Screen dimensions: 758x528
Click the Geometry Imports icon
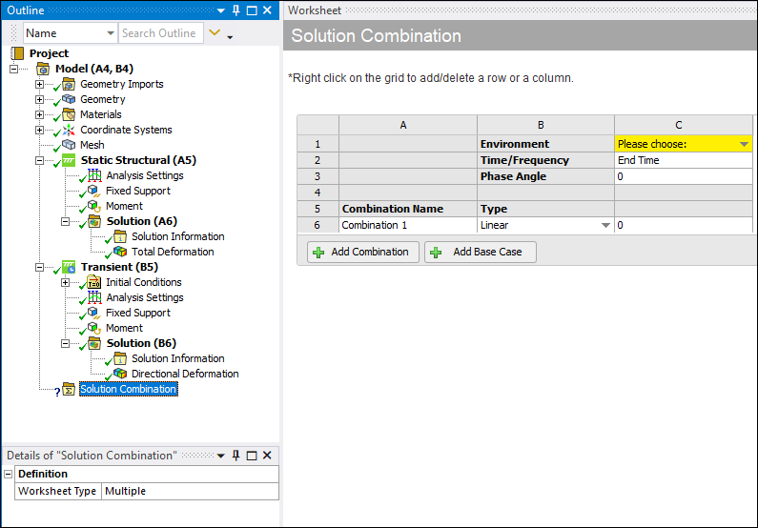69,84
